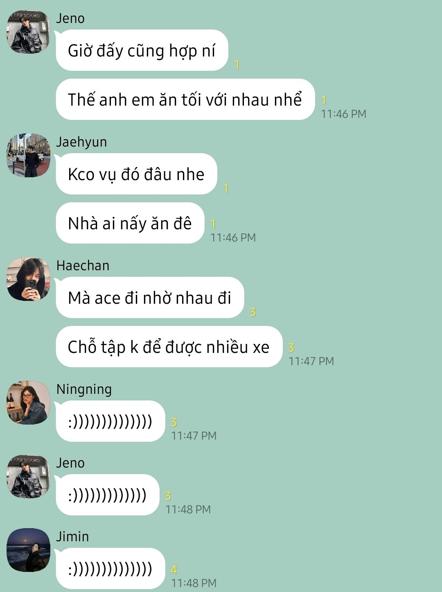The image size is (442, 592).
Task: Select message 'Kco vụ đó đâu nhe'
Action: click(136, 174)
